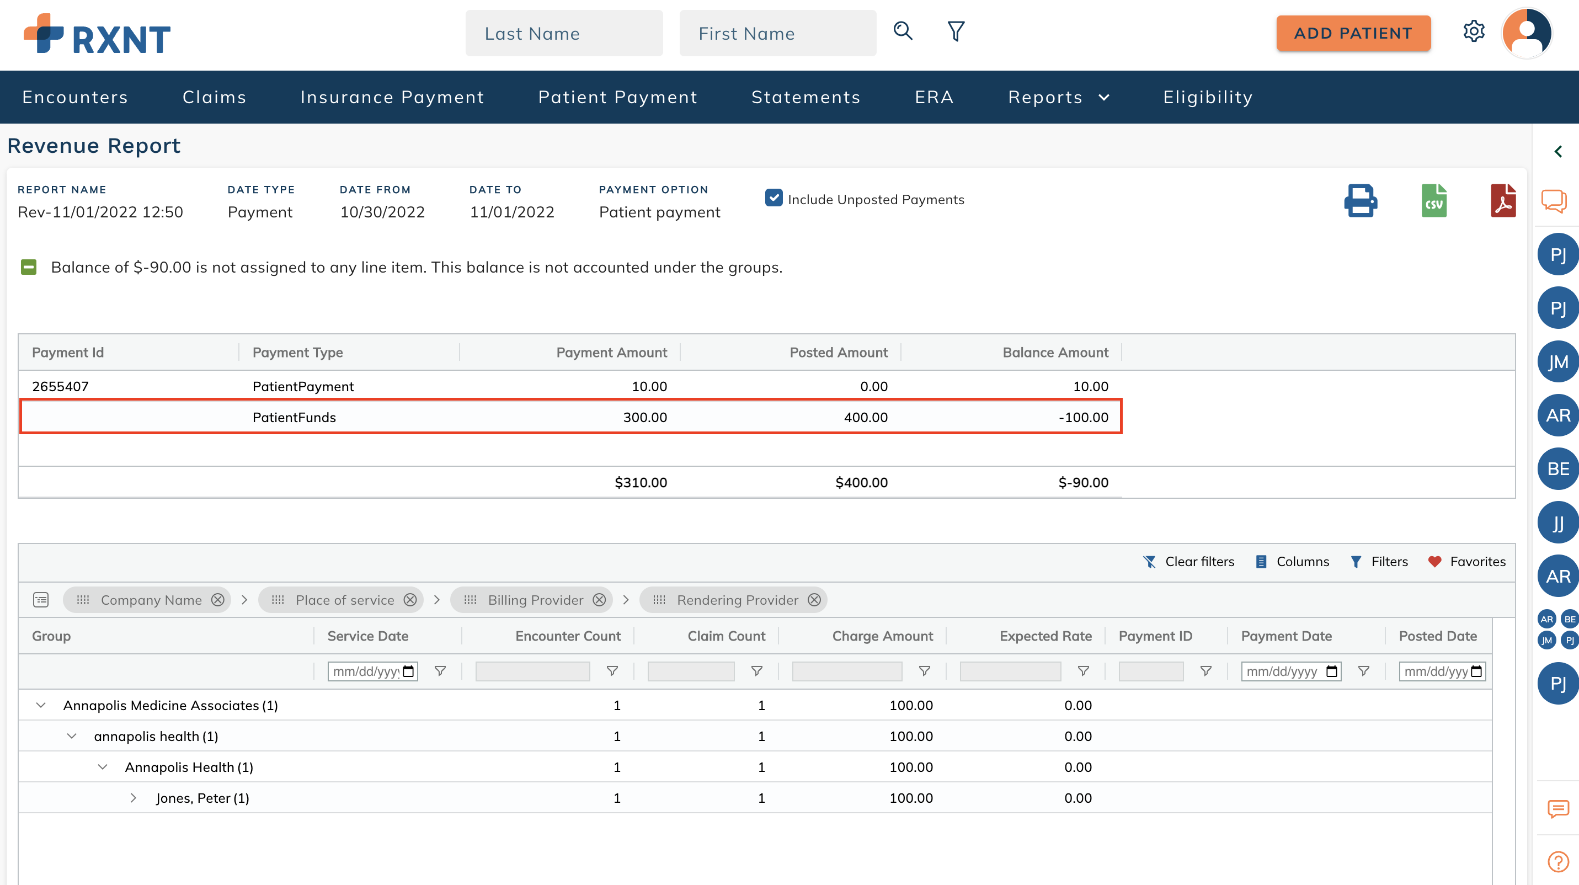The height and width of the screenshot is (885, 1579).
Task: Open the patient search filter funnel
Action: 956,31
